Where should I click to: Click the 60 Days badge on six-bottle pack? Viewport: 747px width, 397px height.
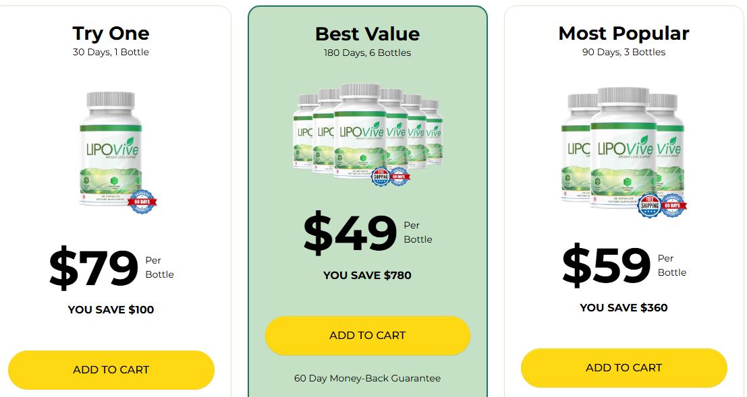tap(399, 176)
